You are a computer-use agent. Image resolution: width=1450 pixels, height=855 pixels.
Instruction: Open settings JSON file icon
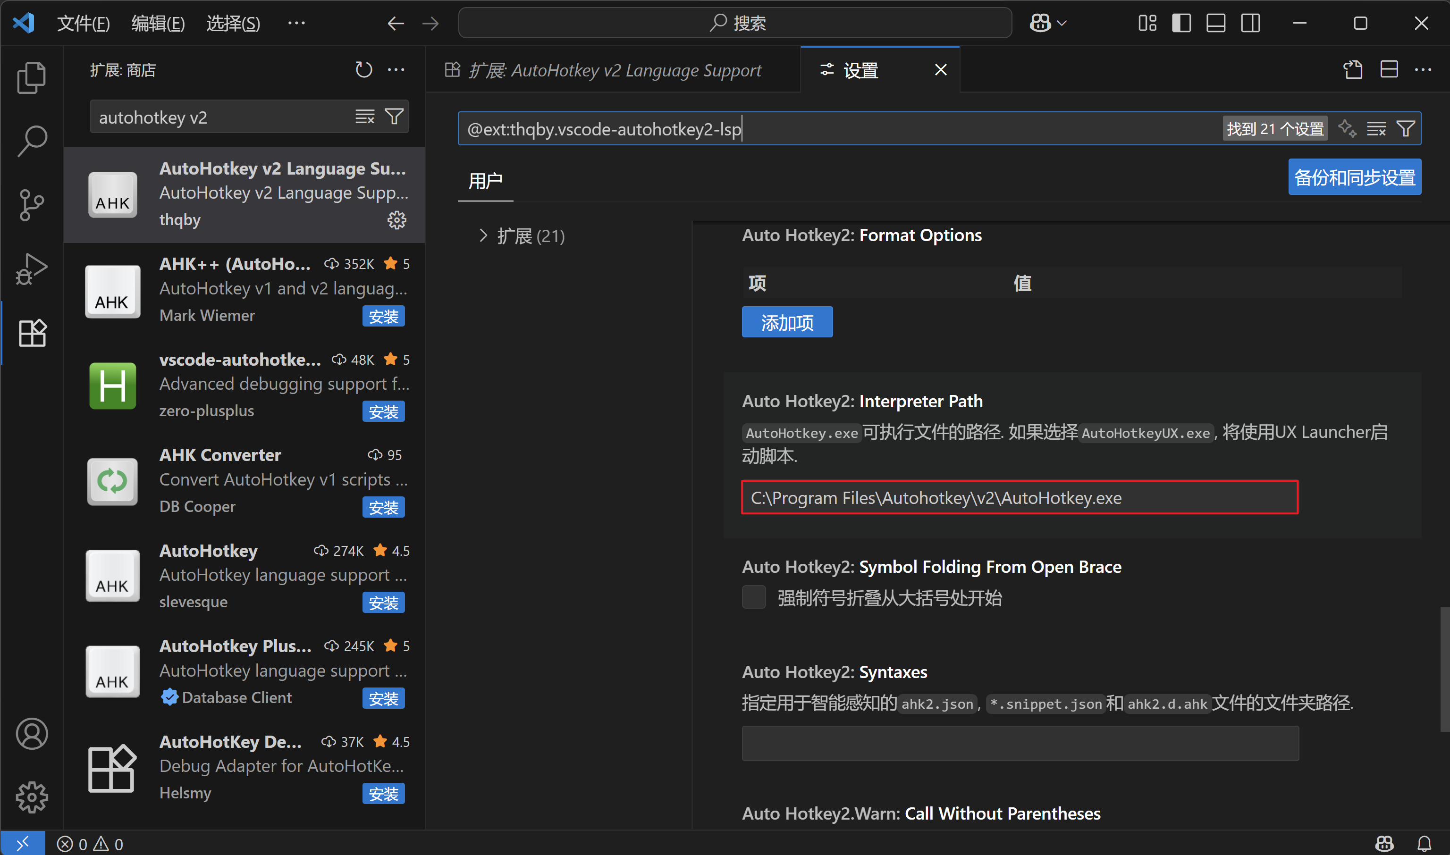[1353, 70]
